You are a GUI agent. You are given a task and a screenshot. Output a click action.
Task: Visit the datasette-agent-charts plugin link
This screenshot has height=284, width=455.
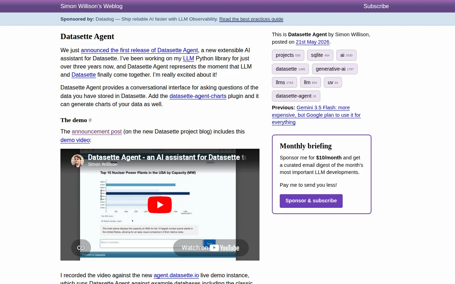tap(198, 96)
